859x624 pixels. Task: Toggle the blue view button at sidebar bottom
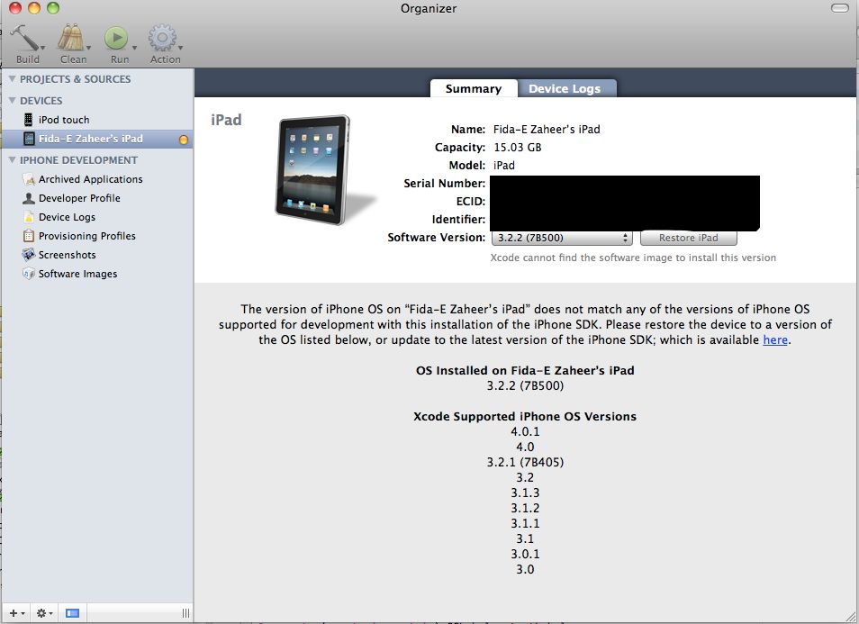point(72,613)
